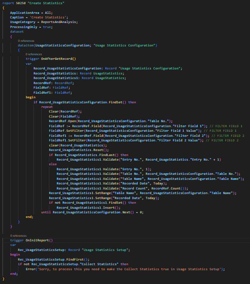Click the Record_UsageStatistics1.Insert() statement
Viewport: 250px width, 284px height.
[x=88, y=207]
